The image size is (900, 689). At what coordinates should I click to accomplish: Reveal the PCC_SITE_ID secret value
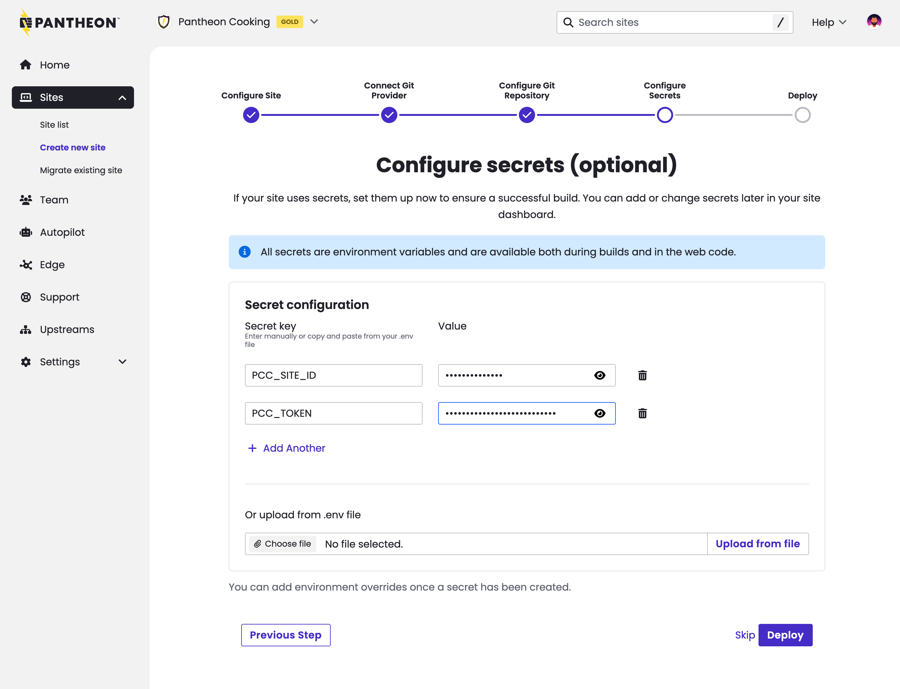(x=599, y=375)
